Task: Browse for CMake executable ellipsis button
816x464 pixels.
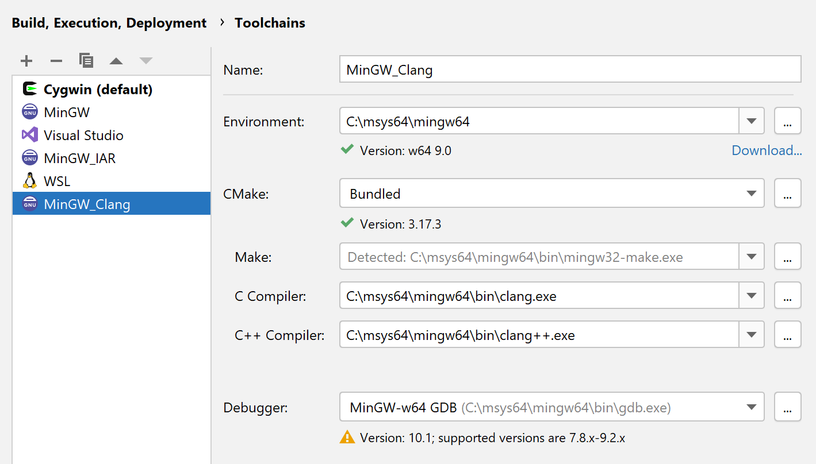Action: (x=788, y=194)
